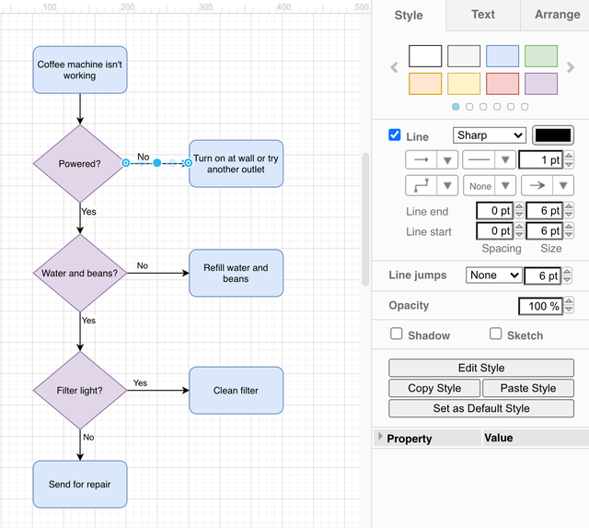
Task: Show previous style color palette page
Action: coord(395,68)
